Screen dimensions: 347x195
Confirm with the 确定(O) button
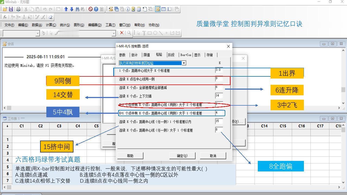coord(182,156)
